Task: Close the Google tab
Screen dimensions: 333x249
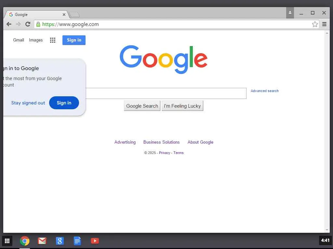Action: [x=64, y=15]
